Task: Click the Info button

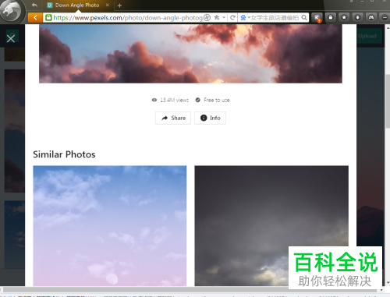Action: [210, 118]
